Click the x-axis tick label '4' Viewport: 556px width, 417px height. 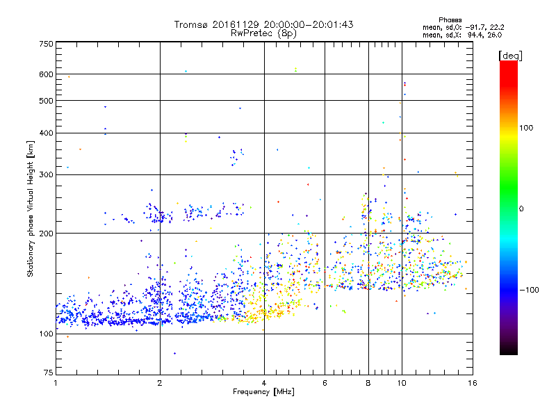pyautogui.click(x=264, y=383)
